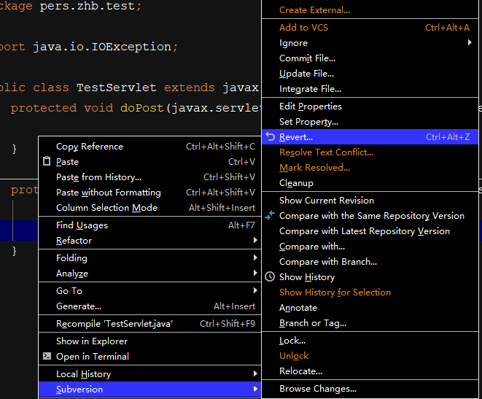Click the Paste clipboard icon
Viewport: 482px width, 399px height.
[47, 161]
